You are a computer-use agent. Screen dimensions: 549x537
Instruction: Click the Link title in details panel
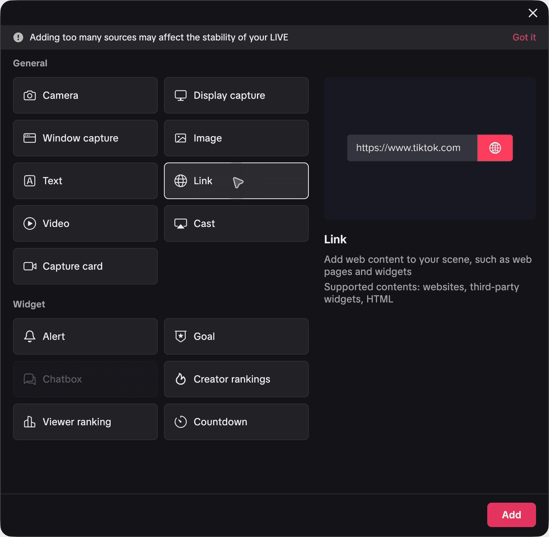pos(335,240)
